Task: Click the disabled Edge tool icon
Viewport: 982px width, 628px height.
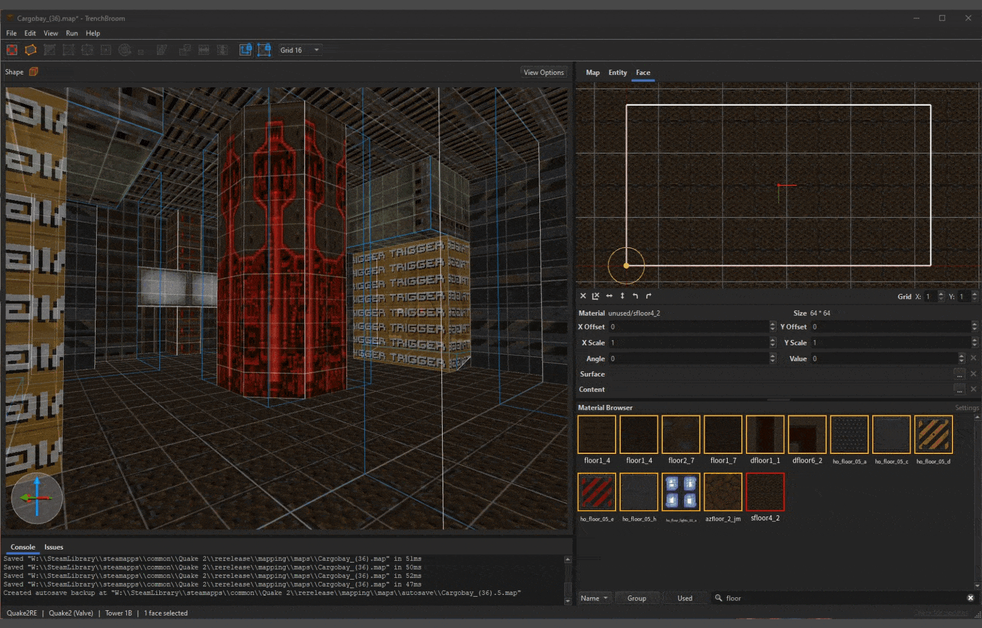Action: point(87,50)
